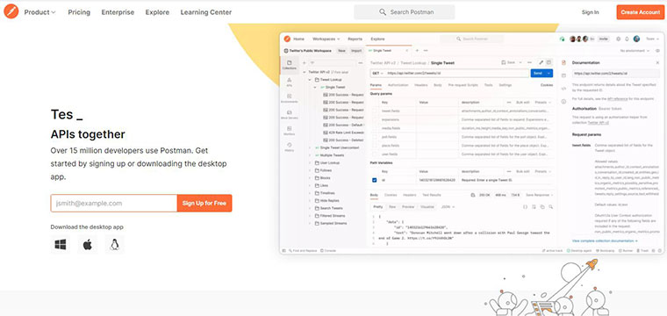Image resolution: width=667 pixels, height=316 pixels.
Task: Click Sign Up for Free
Action: (204, 204)
